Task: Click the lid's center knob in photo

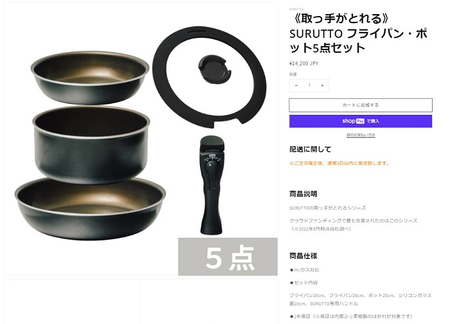Action: 214,70
